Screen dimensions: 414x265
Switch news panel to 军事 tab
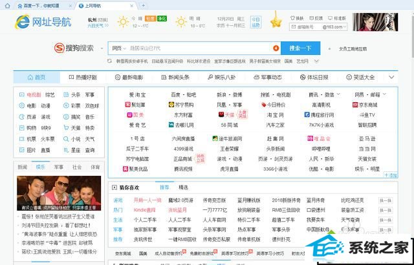click(59, 167)
